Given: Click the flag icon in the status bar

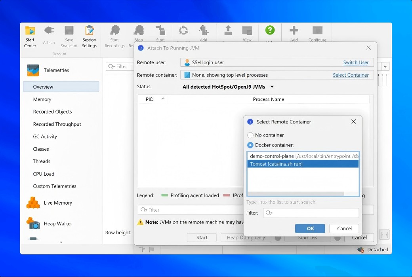Looking at the screenshot, I should (x=152, y=249).
